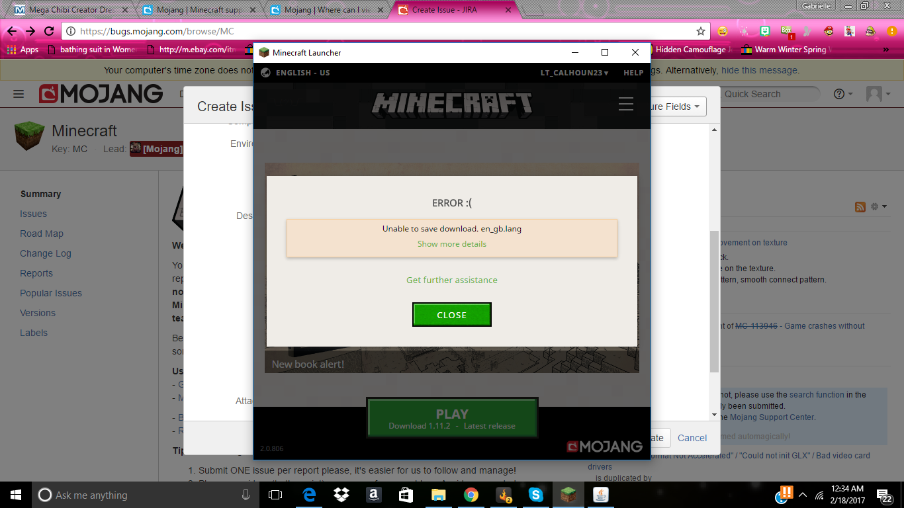Open the Minecraft launcher hamburger menu
The height and width of the screenshot is (508, 904).
click(x=626, y=104)
